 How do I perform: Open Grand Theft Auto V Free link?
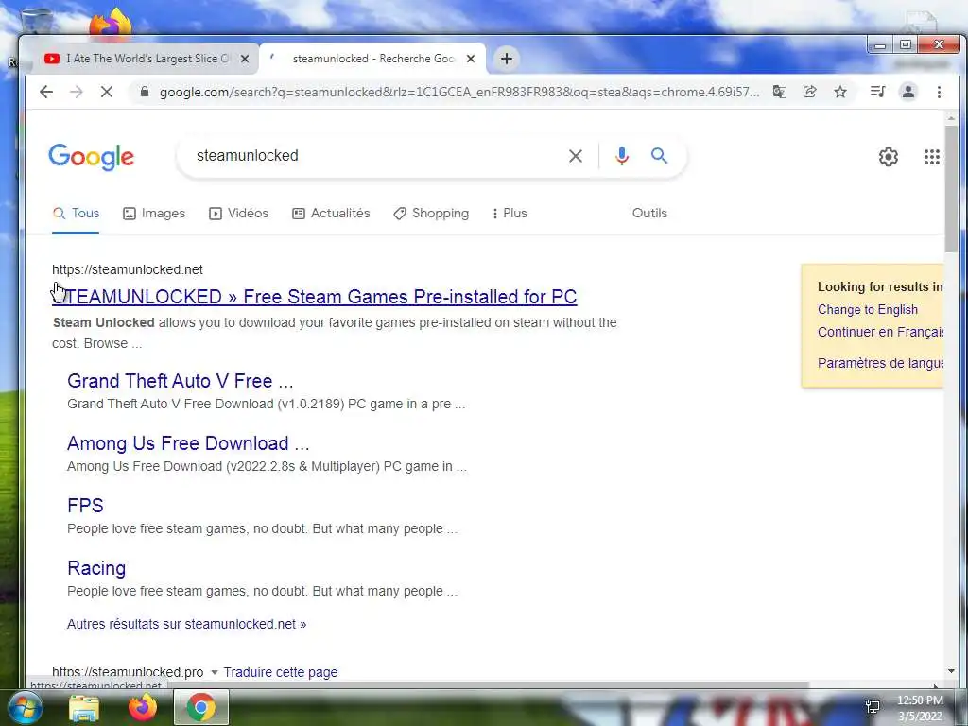[181, 381]
